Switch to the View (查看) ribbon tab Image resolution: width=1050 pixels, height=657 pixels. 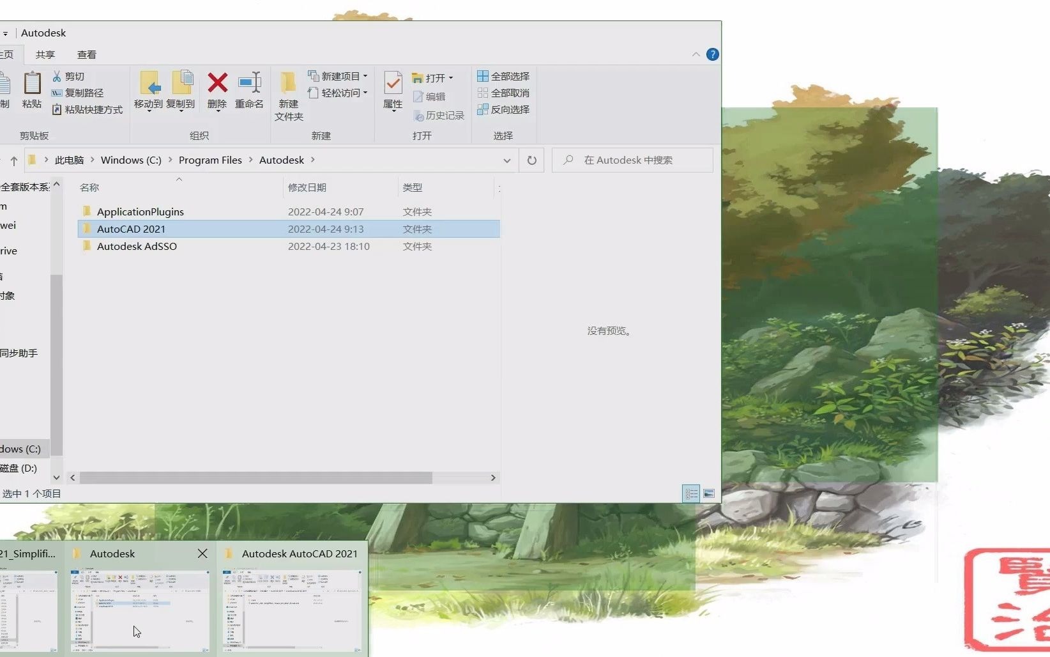pyautogui.click(x=87, y=55)
